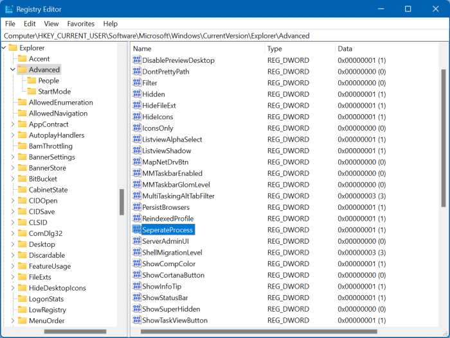Click the People folder icon
The image size is (450, 338).
[x=32, y=80]
